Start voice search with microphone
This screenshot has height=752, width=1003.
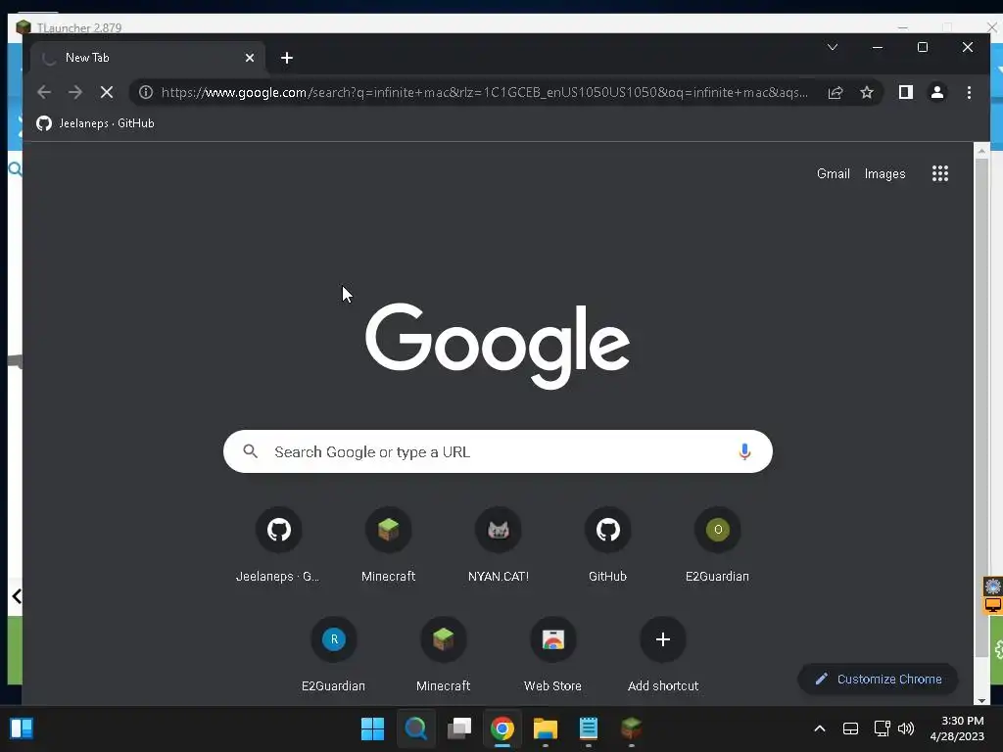(x=744, y=451)
